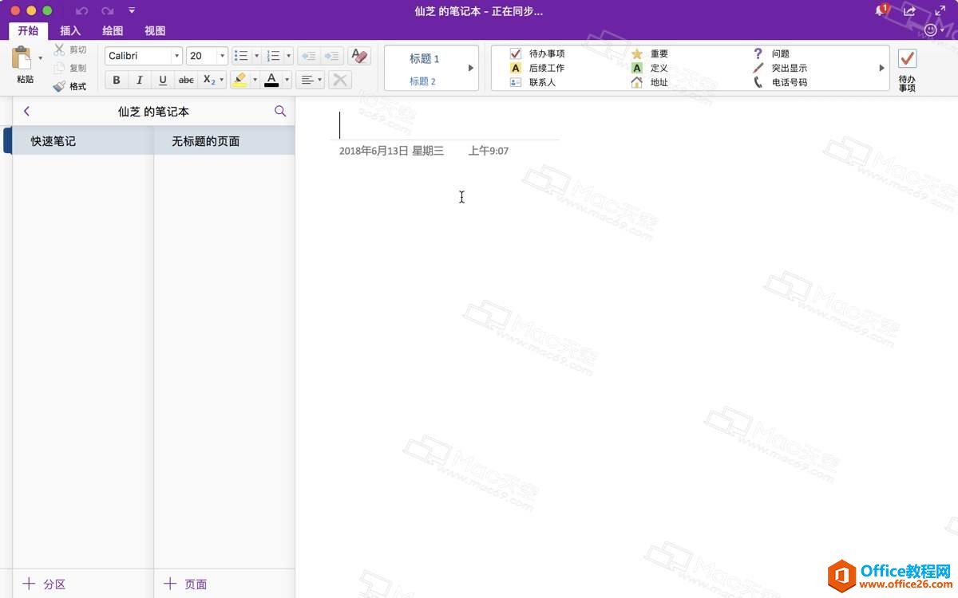Click the Share notebook icon
Image resolution: width=958 pixels, height=598 pixels.
[x=909, y=10]
